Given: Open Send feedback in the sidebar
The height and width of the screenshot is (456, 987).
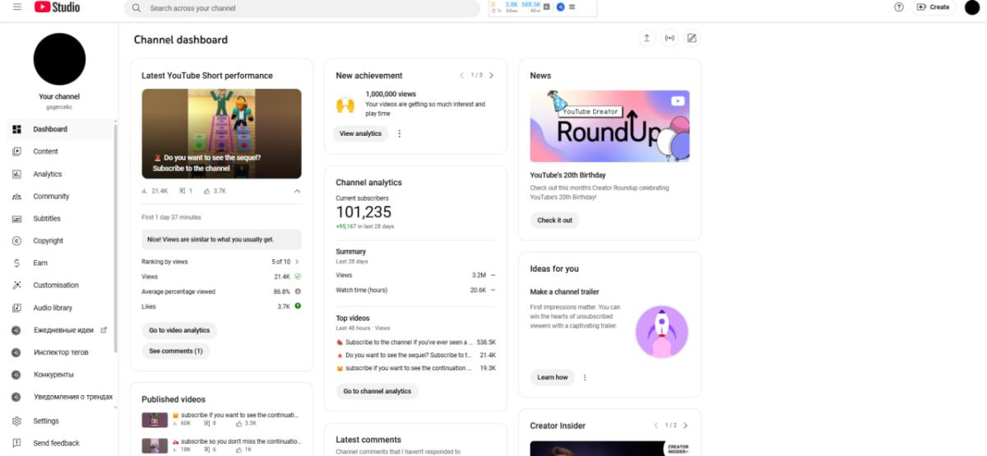Looking at the screenshot, I should pyautogui.click(x=59, y=443).
